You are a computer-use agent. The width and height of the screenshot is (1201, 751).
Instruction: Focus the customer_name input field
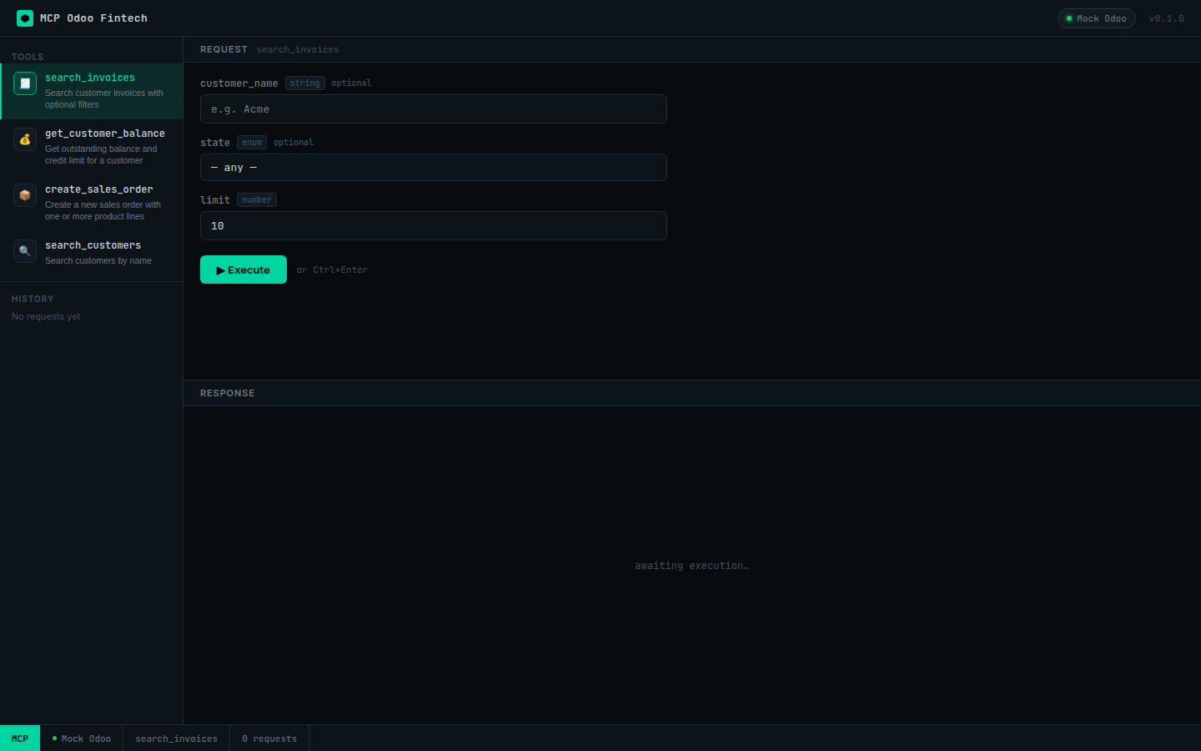(x=434, y=109)
